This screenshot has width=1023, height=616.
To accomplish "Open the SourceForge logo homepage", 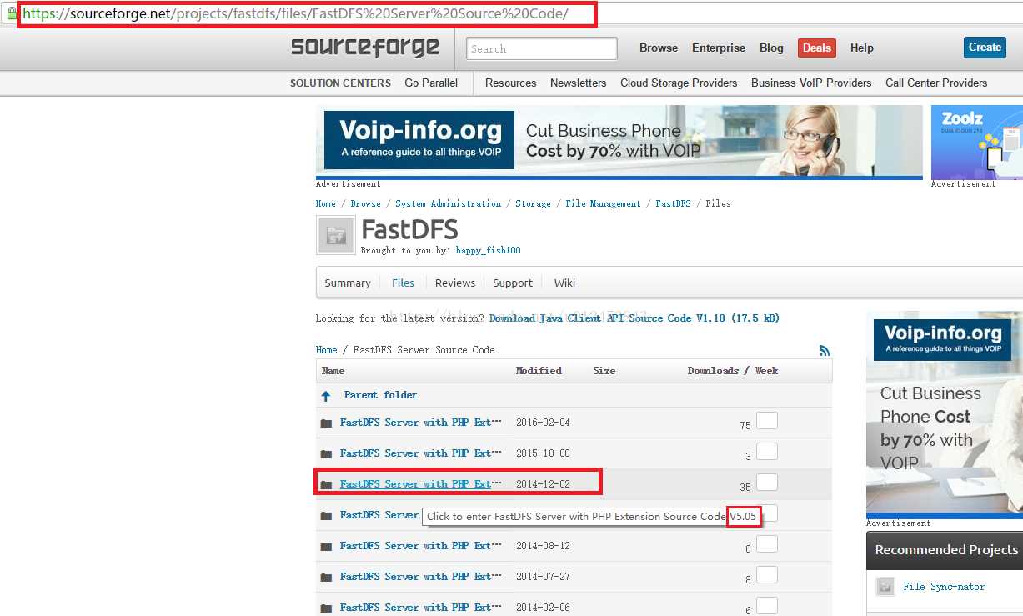I will tap(364, 48).
